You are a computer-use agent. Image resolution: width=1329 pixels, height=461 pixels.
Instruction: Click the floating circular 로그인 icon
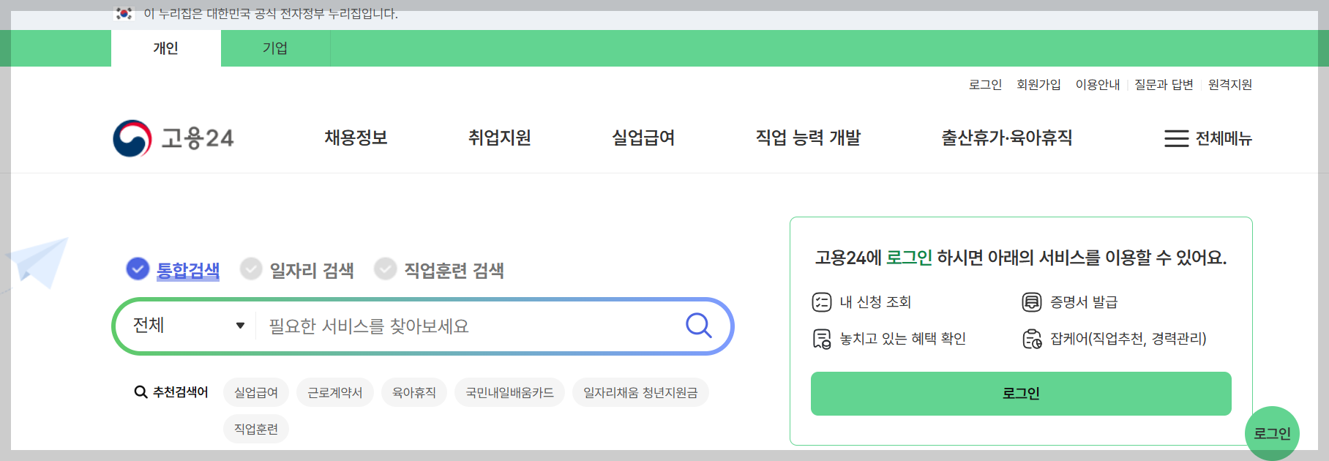[1273, 433]
